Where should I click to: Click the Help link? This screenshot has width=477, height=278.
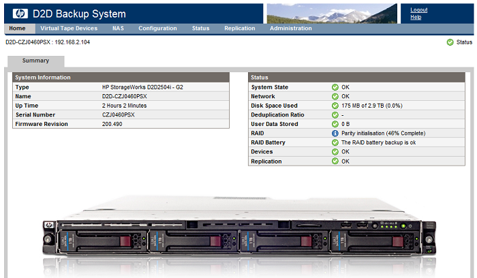(x=416, y=17)
